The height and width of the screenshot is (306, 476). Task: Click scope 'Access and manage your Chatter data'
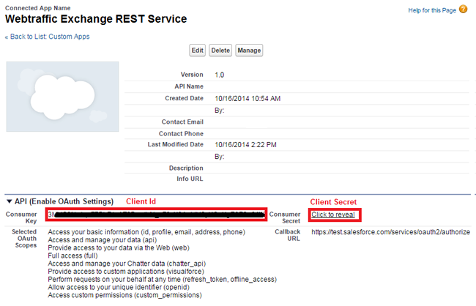(x=127, y=264)
